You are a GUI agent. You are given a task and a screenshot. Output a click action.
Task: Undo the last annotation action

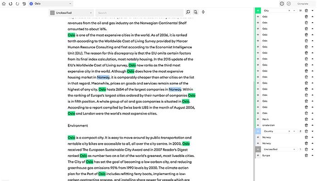pos(10,4)
